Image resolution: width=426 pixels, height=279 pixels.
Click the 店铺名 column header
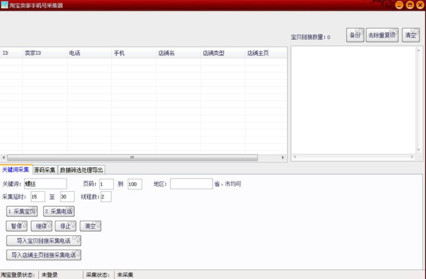coord(178,53)
